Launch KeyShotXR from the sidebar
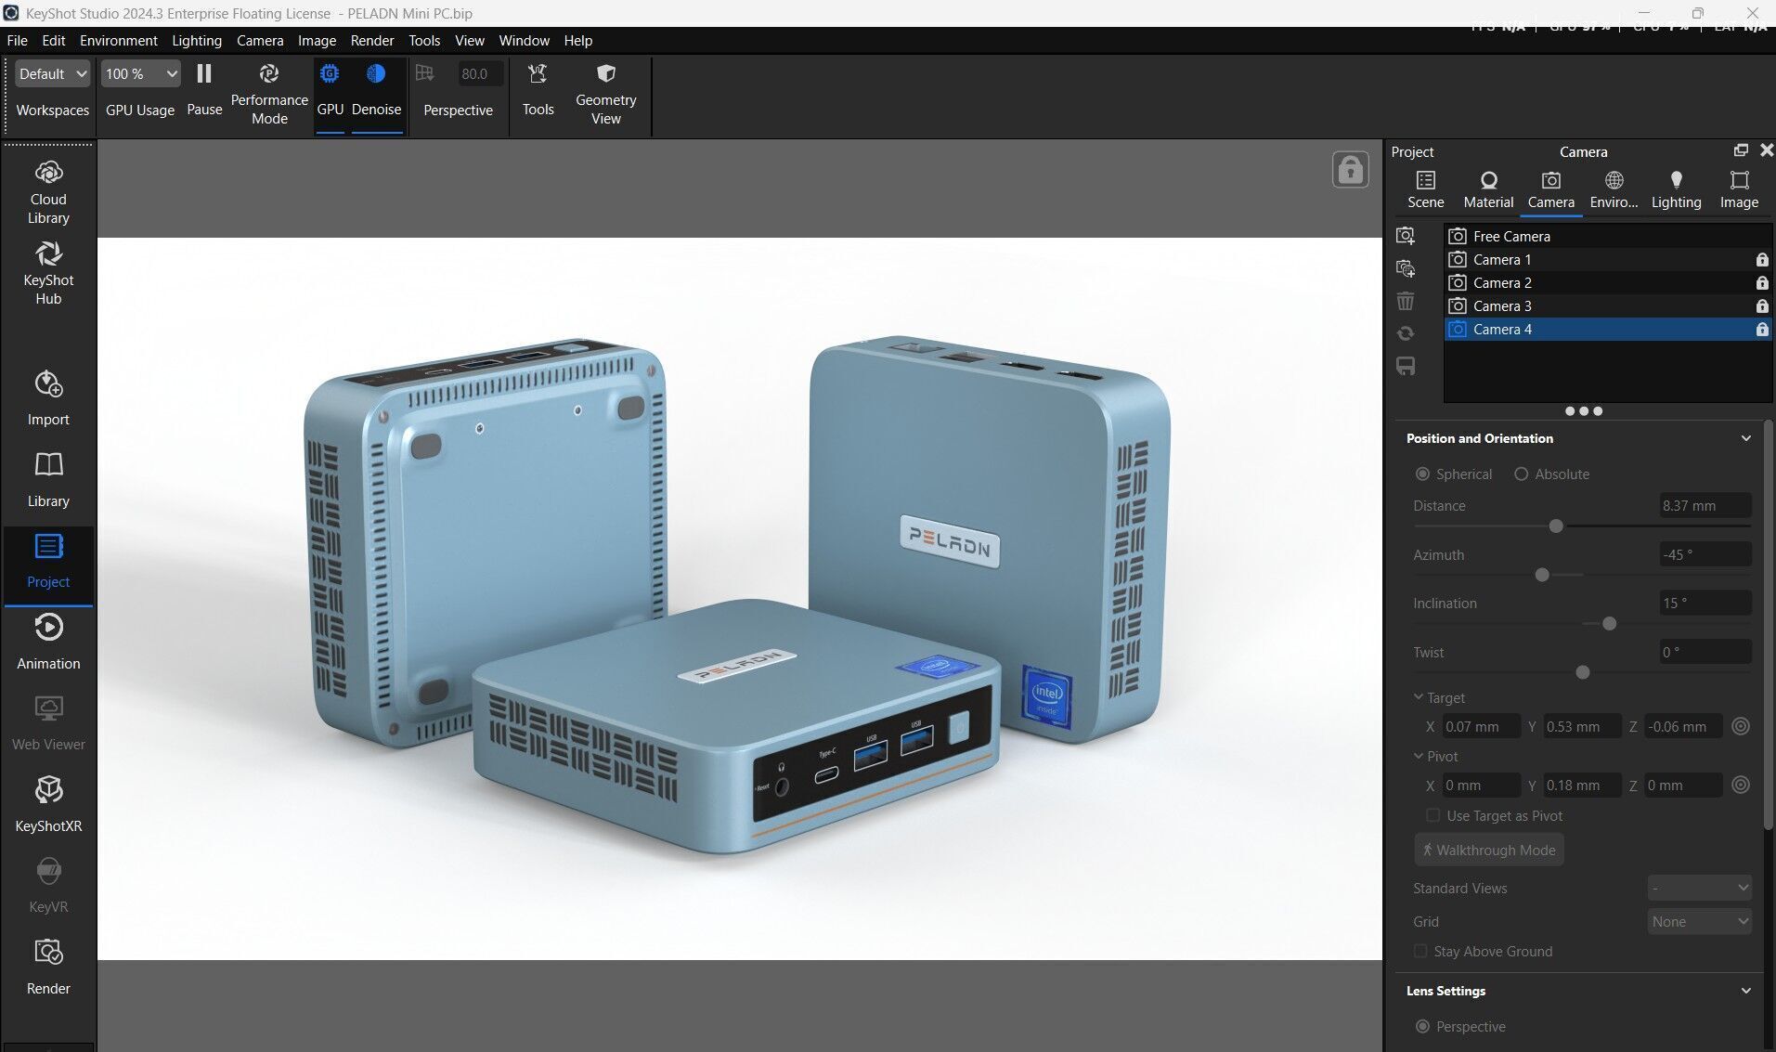 48,804
